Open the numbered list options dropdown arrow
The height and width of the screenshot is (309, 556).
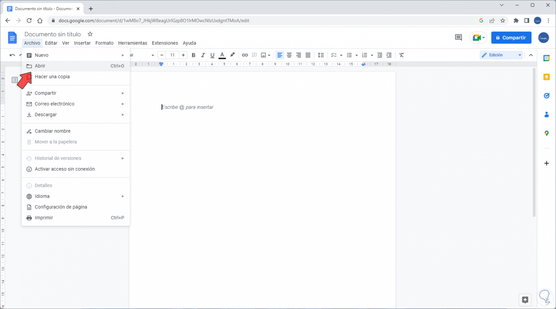(x=372, y=55)
